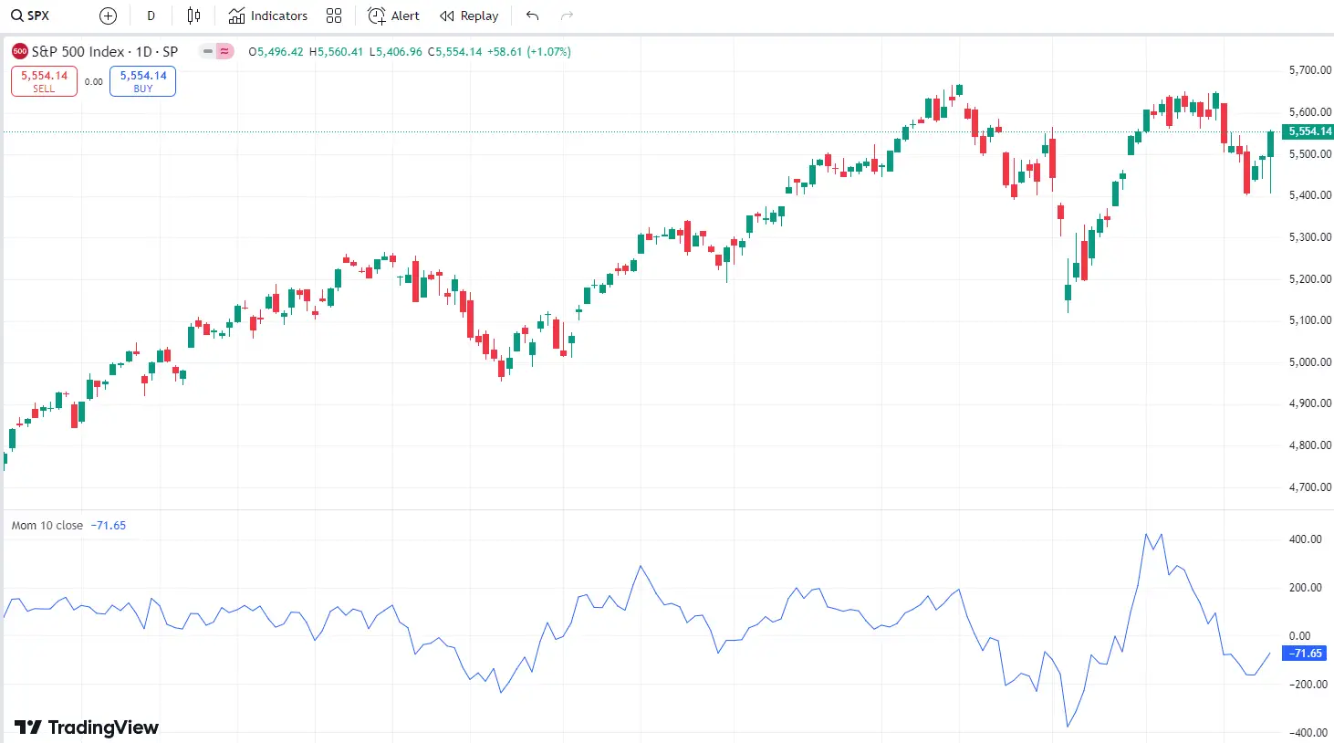Click the undo arrow icon

click(x=532, y=16)
